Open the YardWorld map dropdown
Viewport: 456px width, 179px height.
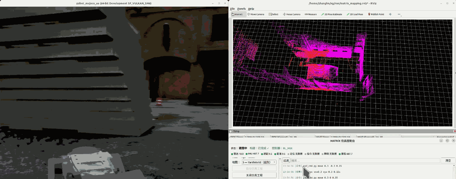tap(259, 162)
